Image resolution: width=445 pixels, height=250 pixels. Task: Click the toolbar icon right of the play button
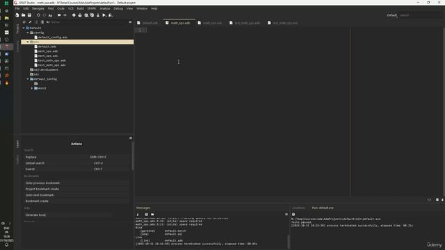pos(111,15)
